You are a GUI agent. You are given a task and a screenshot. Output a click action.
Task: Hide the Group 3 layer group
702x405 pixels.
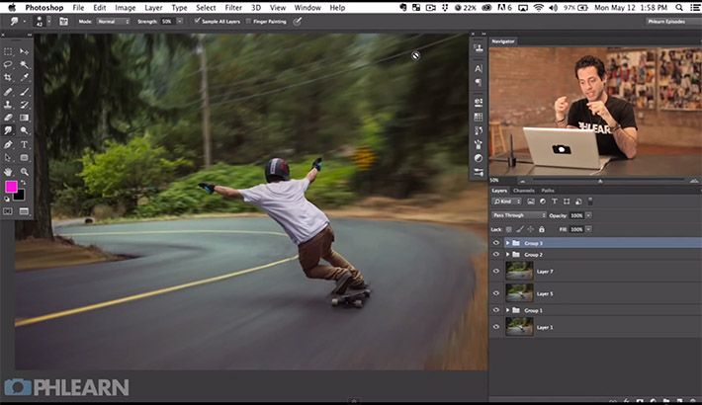[496, 243]
